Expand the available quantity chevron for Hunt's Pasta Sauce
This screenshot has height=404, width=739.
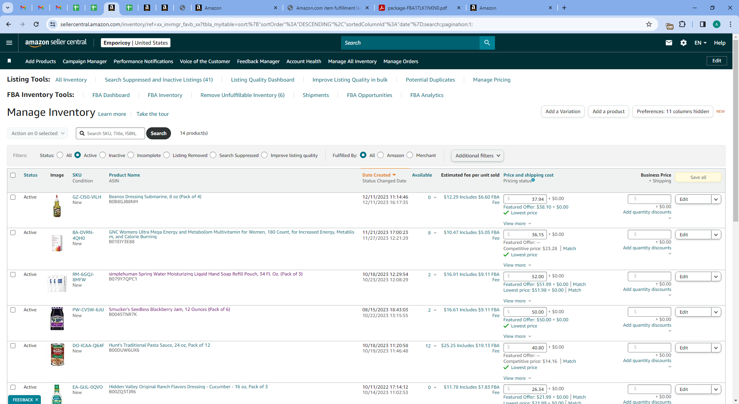point(435,346)
